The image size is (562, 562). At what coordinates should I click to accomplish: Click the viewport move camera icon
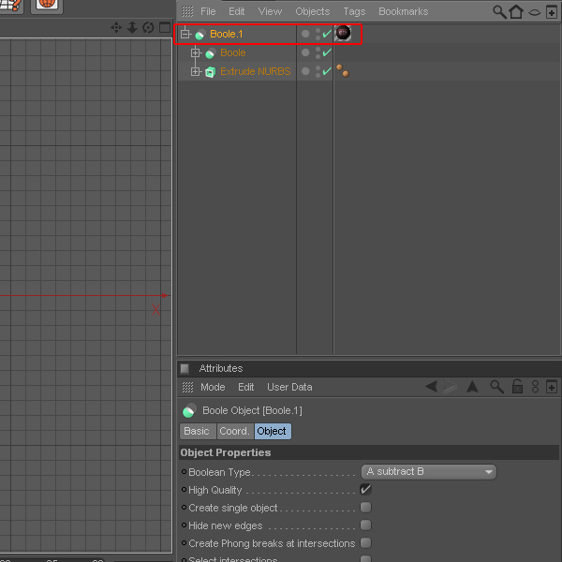tap(116, 27)
